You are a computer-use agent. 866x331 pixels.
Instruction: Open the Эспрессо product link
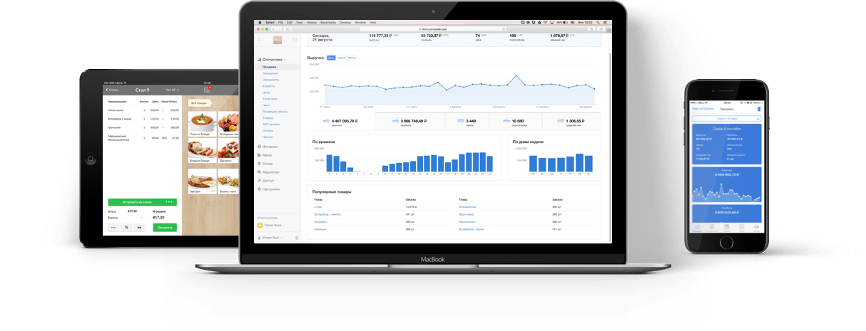pos(320,222)
